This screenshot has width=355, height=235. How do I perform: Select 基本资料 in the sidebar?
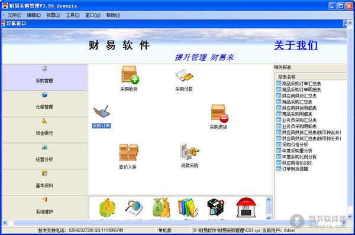pyautogui.click(x=45, y=182)
